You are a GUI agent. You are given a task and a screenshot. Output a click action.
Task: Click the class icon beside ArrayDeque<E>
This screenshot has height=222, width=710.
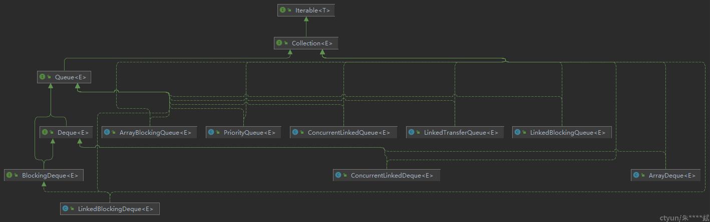pos(636,175)
